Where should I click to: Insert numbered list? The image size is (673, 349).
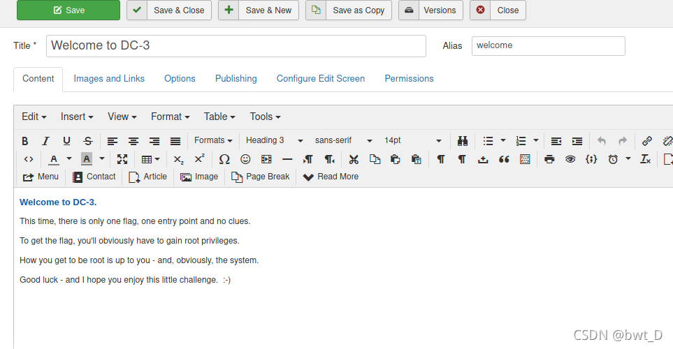point(521,140)
